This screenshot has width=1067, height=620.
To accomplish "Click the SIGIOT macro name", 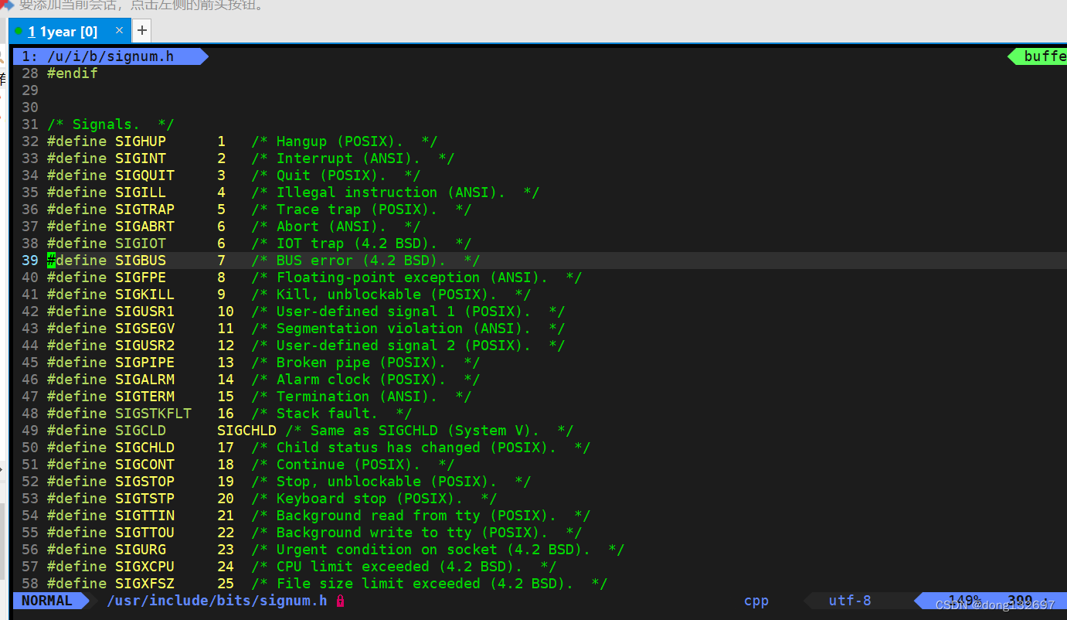I will [141, 244].
